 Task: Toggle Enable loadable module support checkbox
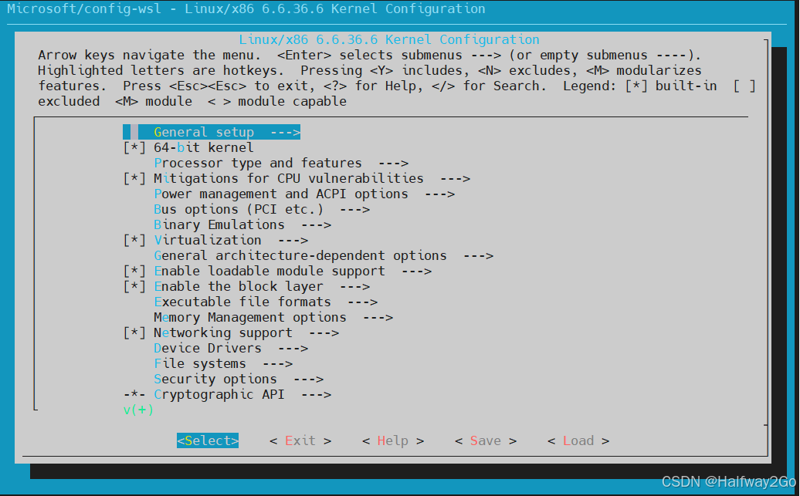134,272
